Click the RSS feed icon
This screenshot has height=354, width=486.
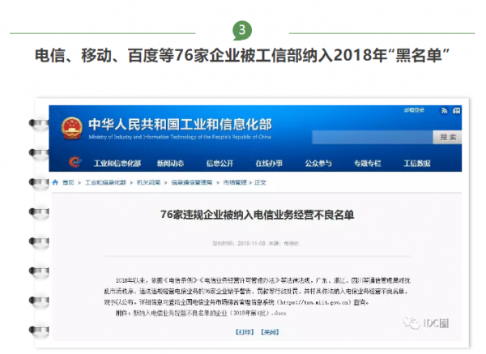tap(445, 111)
